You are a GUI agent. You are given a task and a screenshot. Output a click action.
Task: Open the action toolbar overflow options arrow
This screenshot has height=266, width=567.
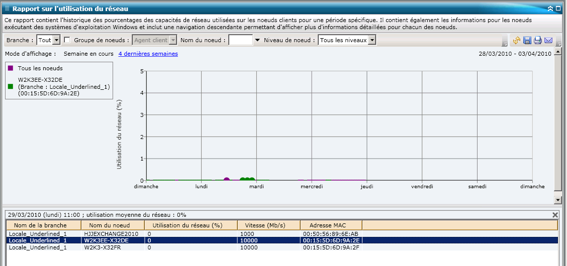[x=558, y=44]
